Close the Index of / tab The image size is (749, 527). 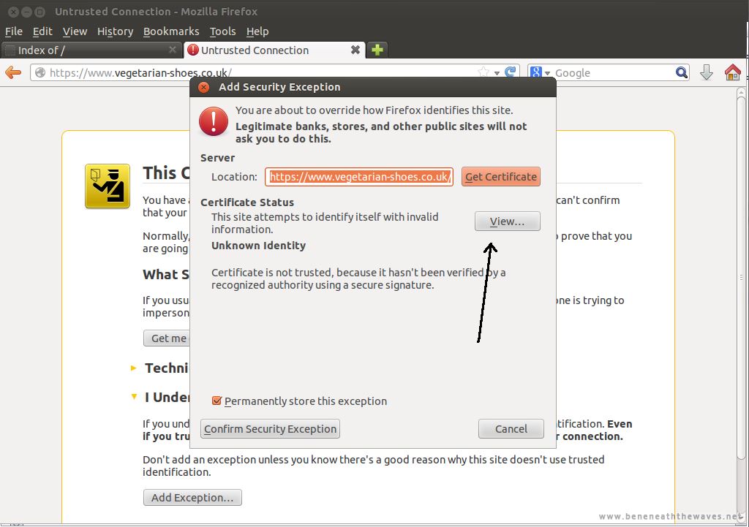coord(173,50)
